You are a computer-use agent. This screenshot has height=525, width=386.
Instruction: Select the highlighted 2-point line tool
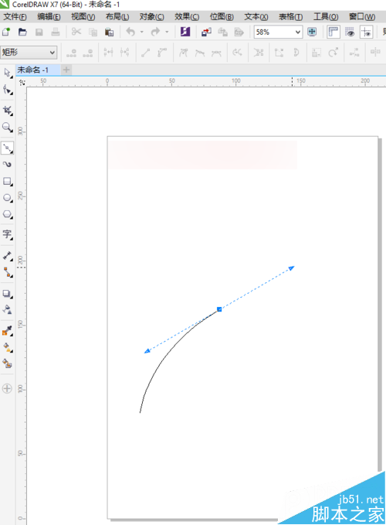(x=8, y=148)
